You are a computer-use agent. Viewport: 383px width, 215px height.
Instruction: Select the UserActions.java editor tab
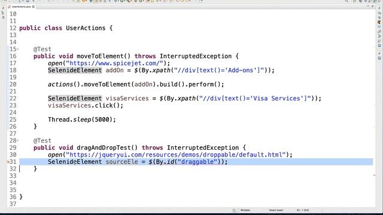21,7
